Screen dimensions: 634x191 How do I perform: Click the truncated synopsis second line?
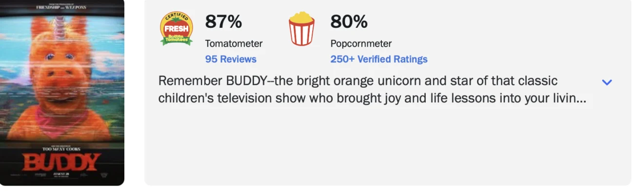[372, 98]
